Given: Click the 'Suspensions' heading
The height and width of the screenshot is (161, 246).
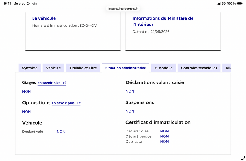Looking at the screenshot, I should point(140,102).
